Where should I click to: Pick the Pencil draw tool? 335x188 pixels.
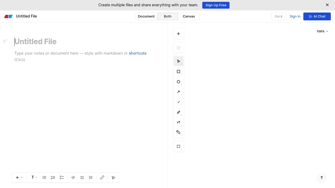pyautogui.click(x=178, y=112)
